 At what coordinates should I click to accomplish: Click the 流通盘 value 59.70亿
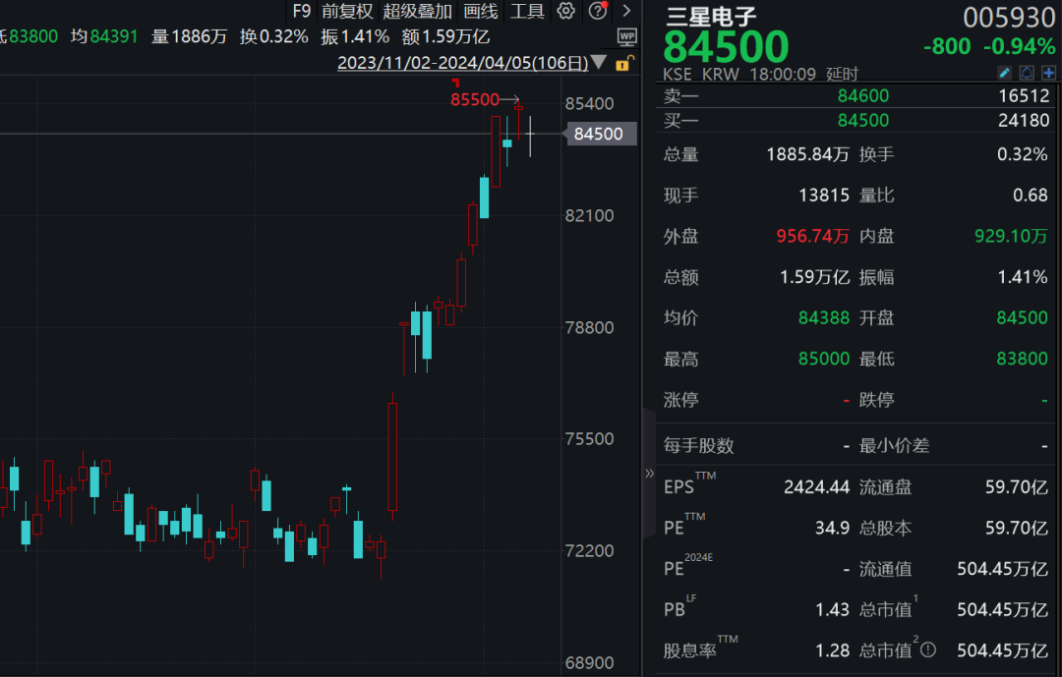coord(1016,487)
